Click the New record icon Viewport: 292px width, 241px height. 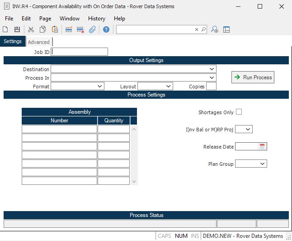(x=6, y=29)
